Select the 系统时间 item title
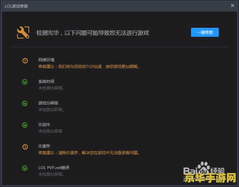This screenshot has height=187, width=239. 46,81
